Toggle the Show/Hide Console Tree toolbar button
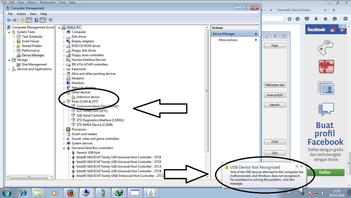Screen dimensions: 351x198 point(29,20)
